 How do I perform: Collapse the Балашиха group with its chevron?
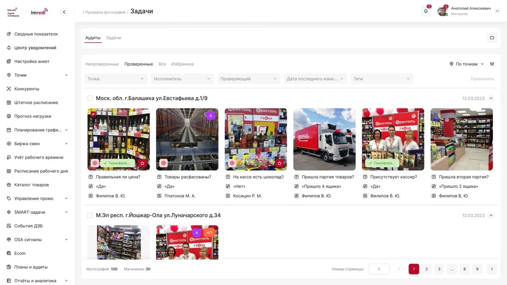[x=491, y=98]
